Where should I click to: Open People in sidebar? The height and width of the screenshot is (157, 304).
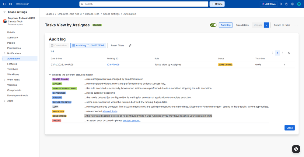click(11, 43)
